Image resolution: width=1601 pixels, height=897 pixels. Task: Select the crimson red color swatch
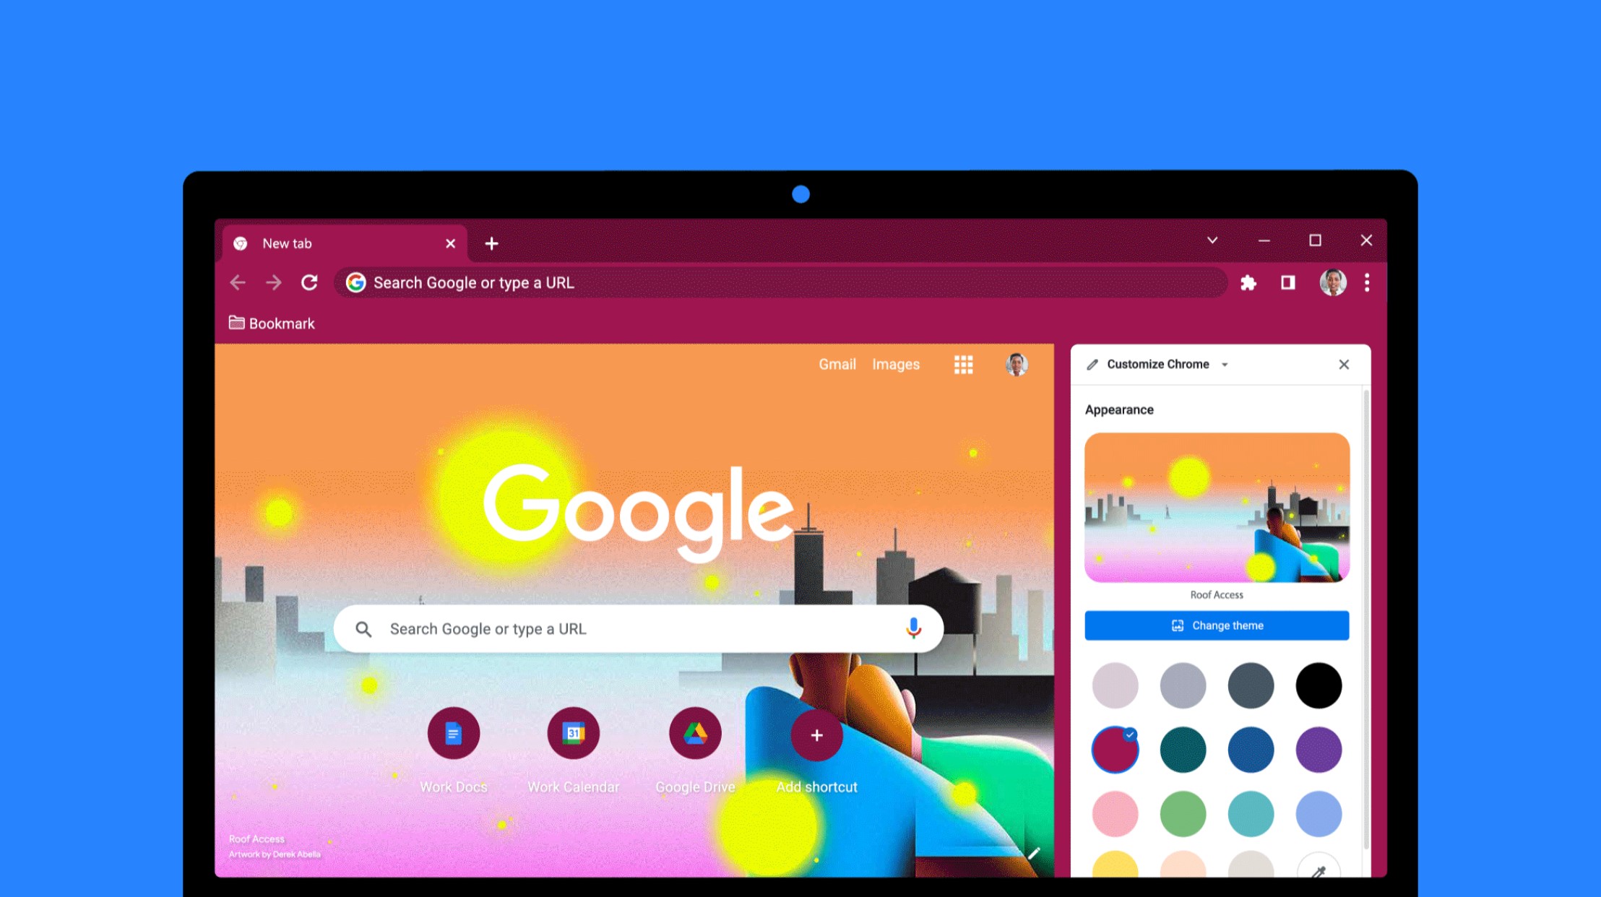[x=1114, y=749]
